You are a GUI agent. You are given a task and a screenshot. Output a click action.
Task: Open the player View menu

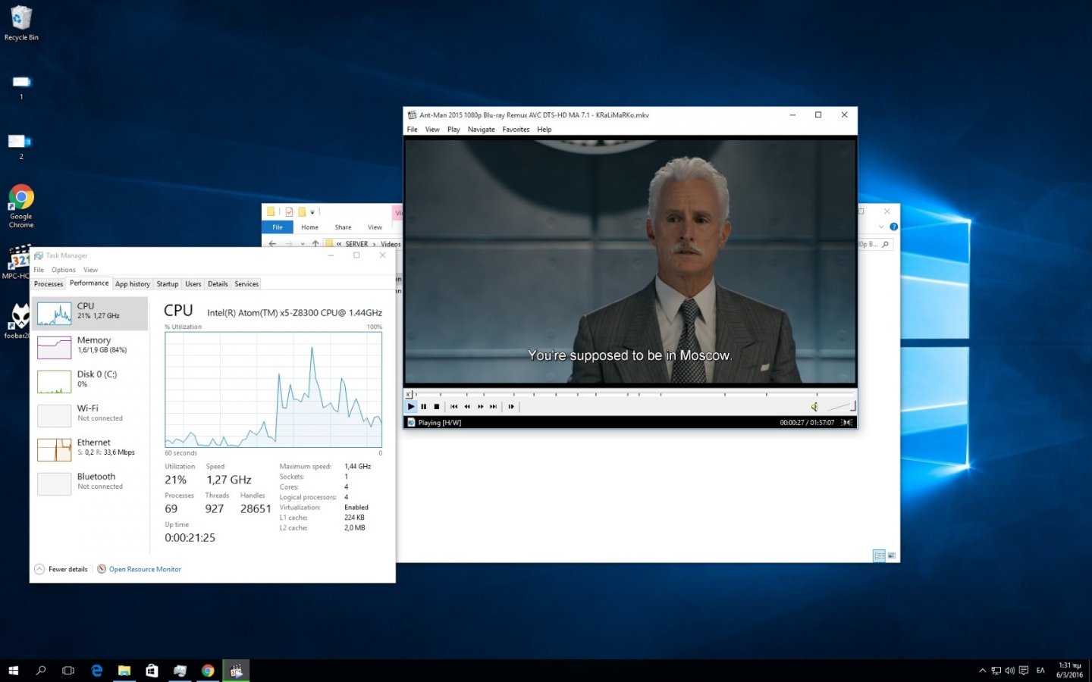[432, 130]
